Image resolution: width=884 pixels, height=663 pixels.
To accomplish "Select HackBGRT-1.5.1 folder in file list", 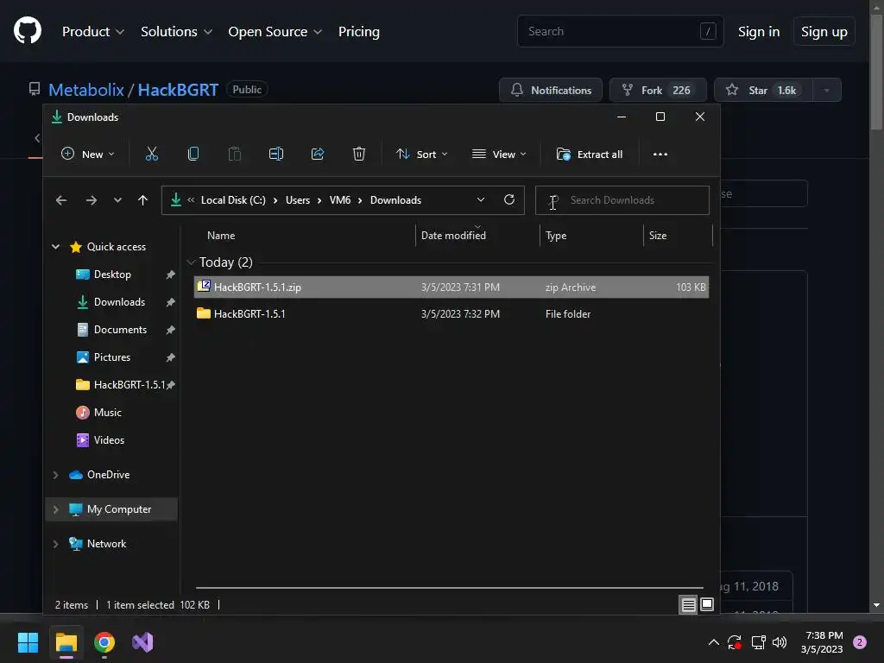I will [x=451, y=313].
